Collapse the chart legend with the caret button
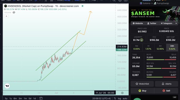Screen dimensions: 180x100 click(6, 16)
